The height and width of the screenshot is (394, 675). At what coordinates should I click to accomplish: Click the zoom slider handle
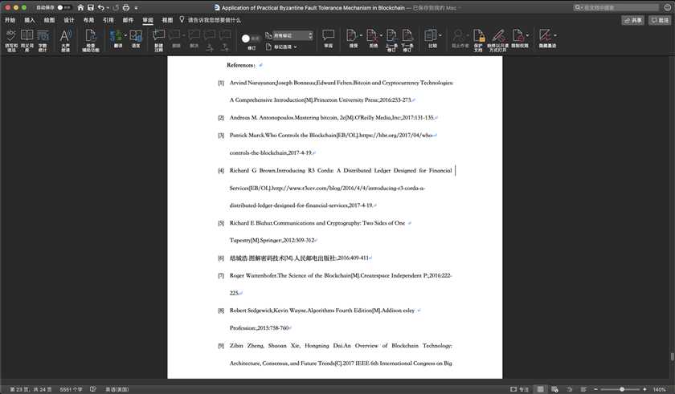pyautogui.click(x=622, y=389)
